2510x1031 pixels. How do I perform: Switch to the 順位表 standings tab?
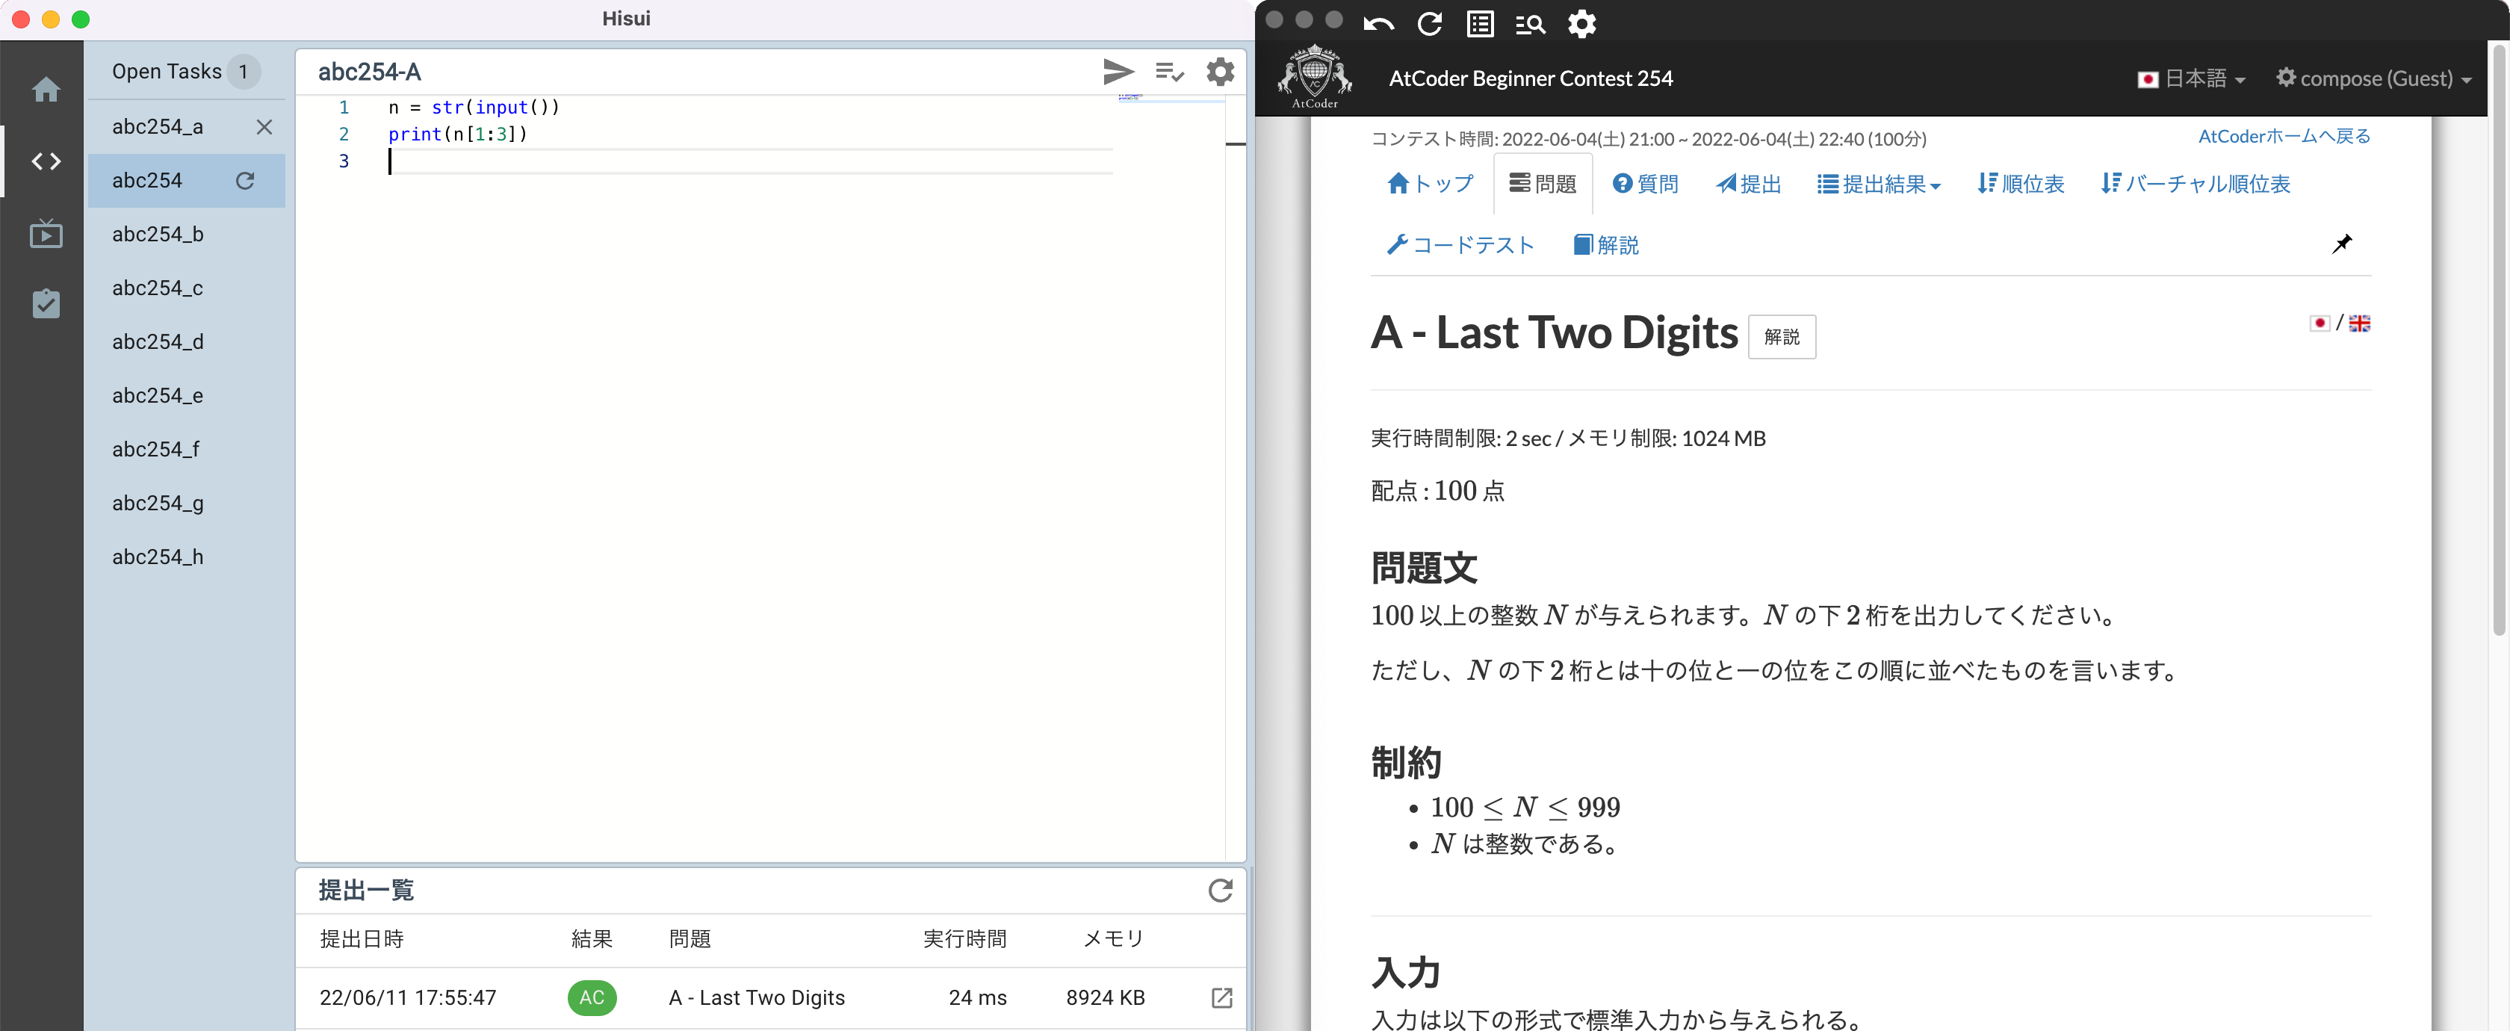2021,185
